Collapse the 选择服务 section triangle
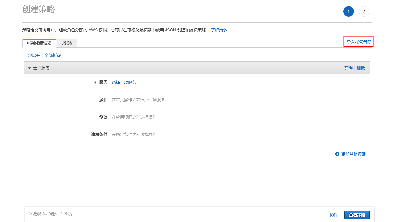This screenshot has width=396, height=222. [30, 68]
